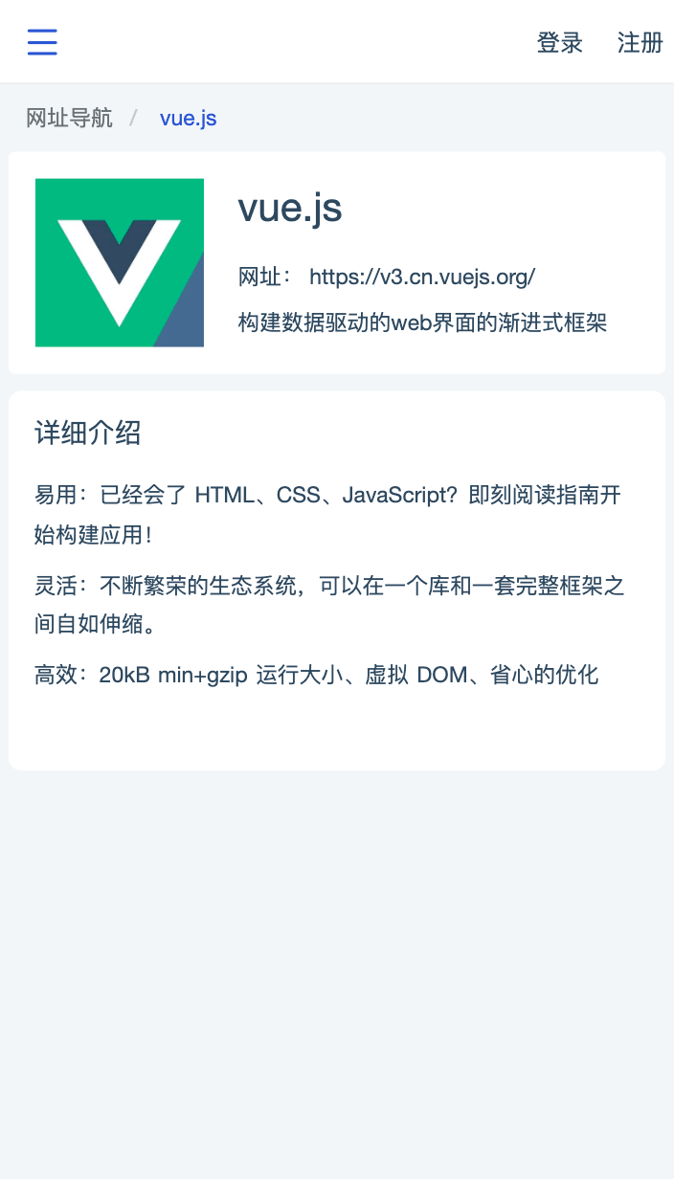Click the blue-gray corner of the logo image
Image resolution: width=674 pixels, height=1179 pixels.
(187, 316)
